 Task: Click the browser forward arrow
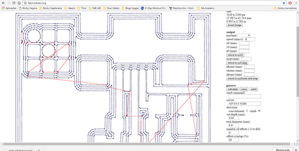pos(8,3)
